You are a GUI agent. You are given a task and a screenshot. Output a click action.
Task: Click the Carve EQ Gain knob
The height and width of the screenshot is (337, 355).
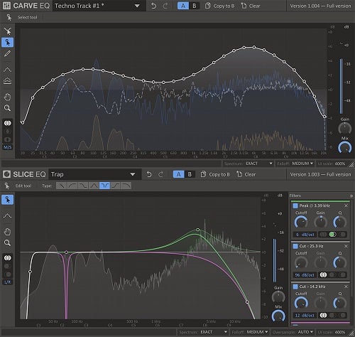coord(344,129)
